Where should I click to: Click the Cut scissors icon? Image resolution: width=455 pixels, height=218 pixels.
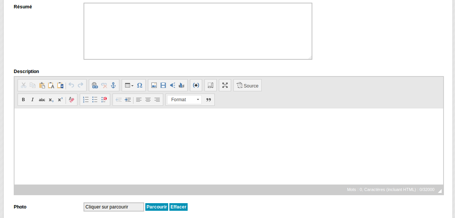point(24,85)
